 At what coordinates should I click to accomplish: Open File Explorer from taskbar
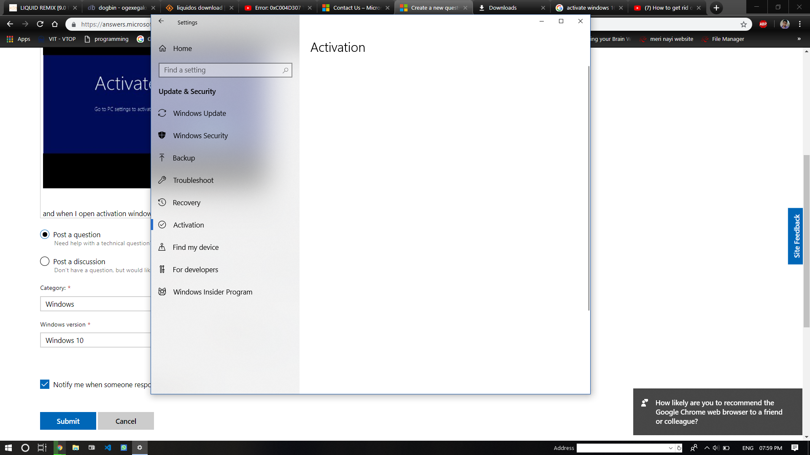click(x=76, y=448)
